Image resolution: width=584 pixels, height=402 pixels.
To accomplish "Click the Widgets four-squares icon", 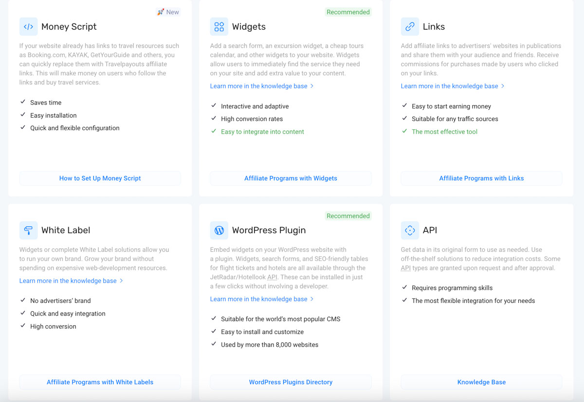I will (219, 27).
